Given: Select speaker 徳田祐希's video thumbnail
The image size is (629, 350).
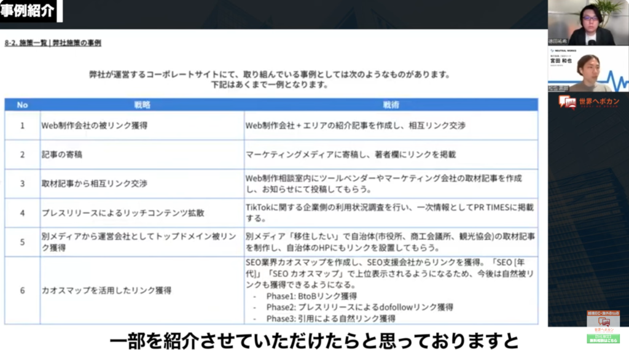Looking at the screenshot, I should click(588, 23).
